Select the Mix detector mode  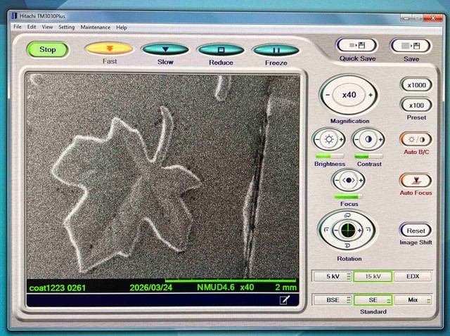(x=413, y=299)
